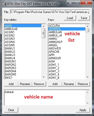Select ASM1_B key
Image resolution: width=94 pixels, height=116 pixels.
pyautogui.click(x=67, y=77)
